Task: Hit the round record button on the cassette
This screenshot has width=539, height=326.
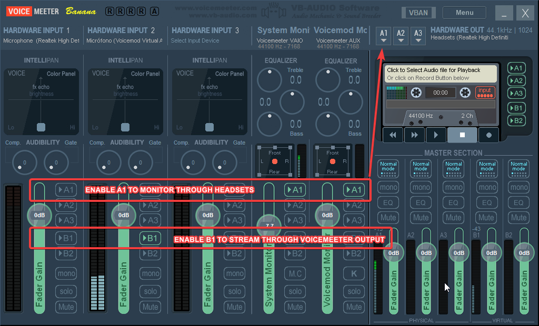Action: click(x=488, y=135)
